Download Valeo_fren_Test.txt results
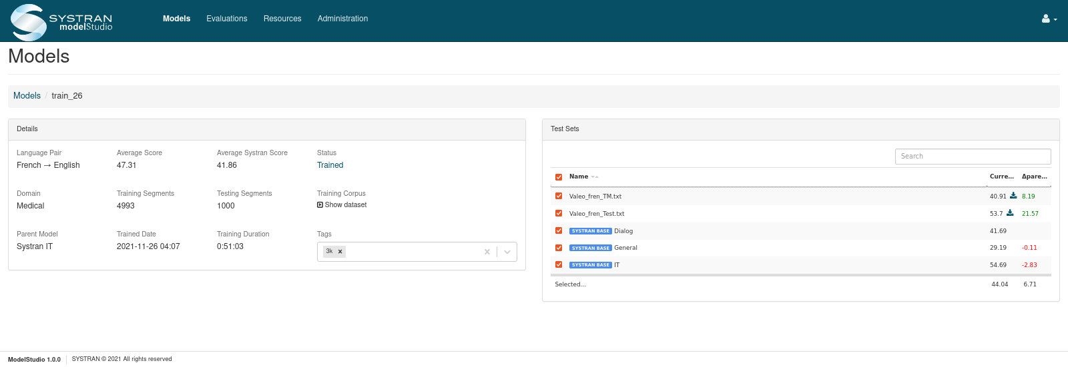Viewport: 1068px width, 367px height. click(1010, 213)
